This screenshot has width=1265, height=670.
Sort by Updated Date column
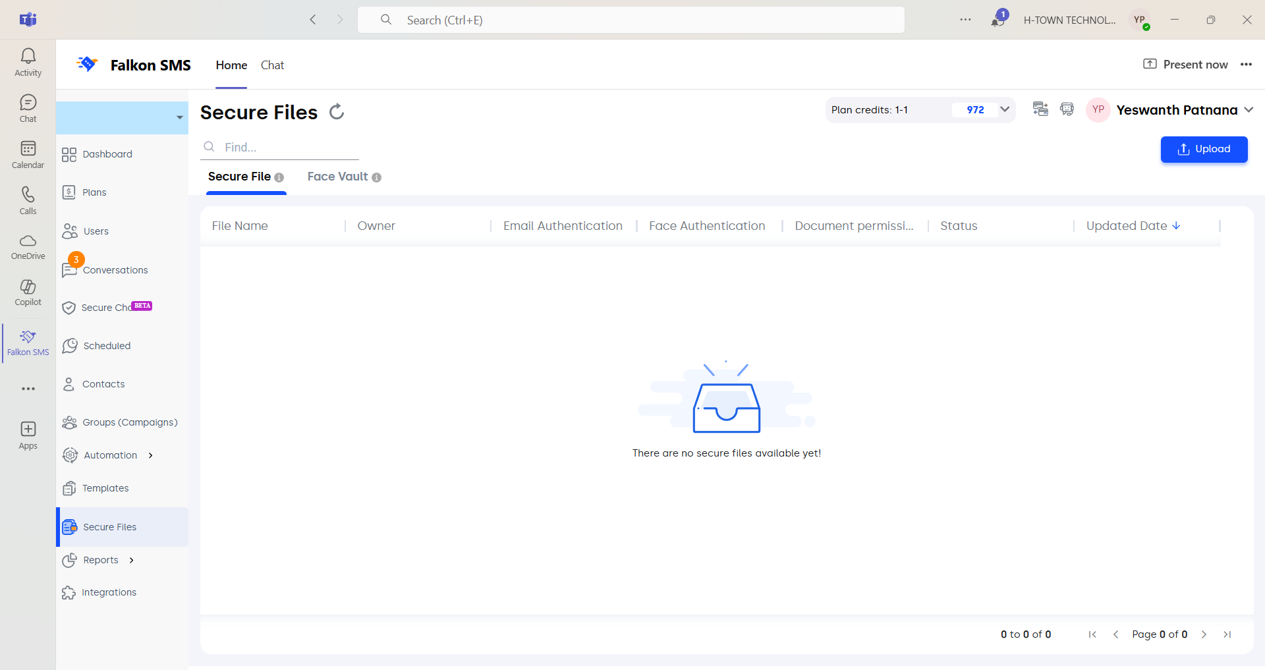tap(1133, 226)
